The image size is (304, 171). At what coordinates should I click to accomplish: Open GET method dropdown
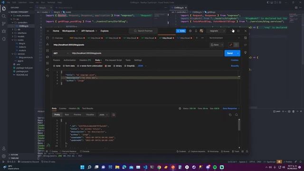pos(61,53)
